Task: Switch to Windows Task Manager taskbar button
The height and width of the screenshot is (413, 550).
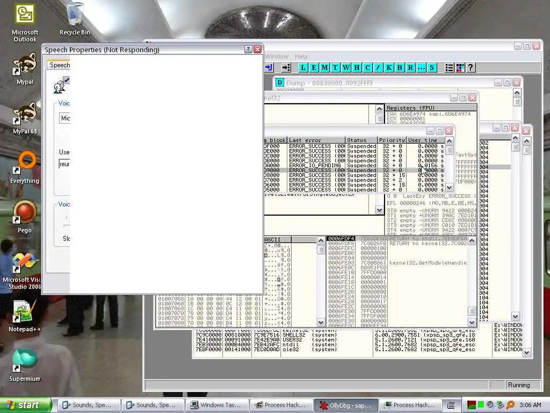Action: click(216, 405)
